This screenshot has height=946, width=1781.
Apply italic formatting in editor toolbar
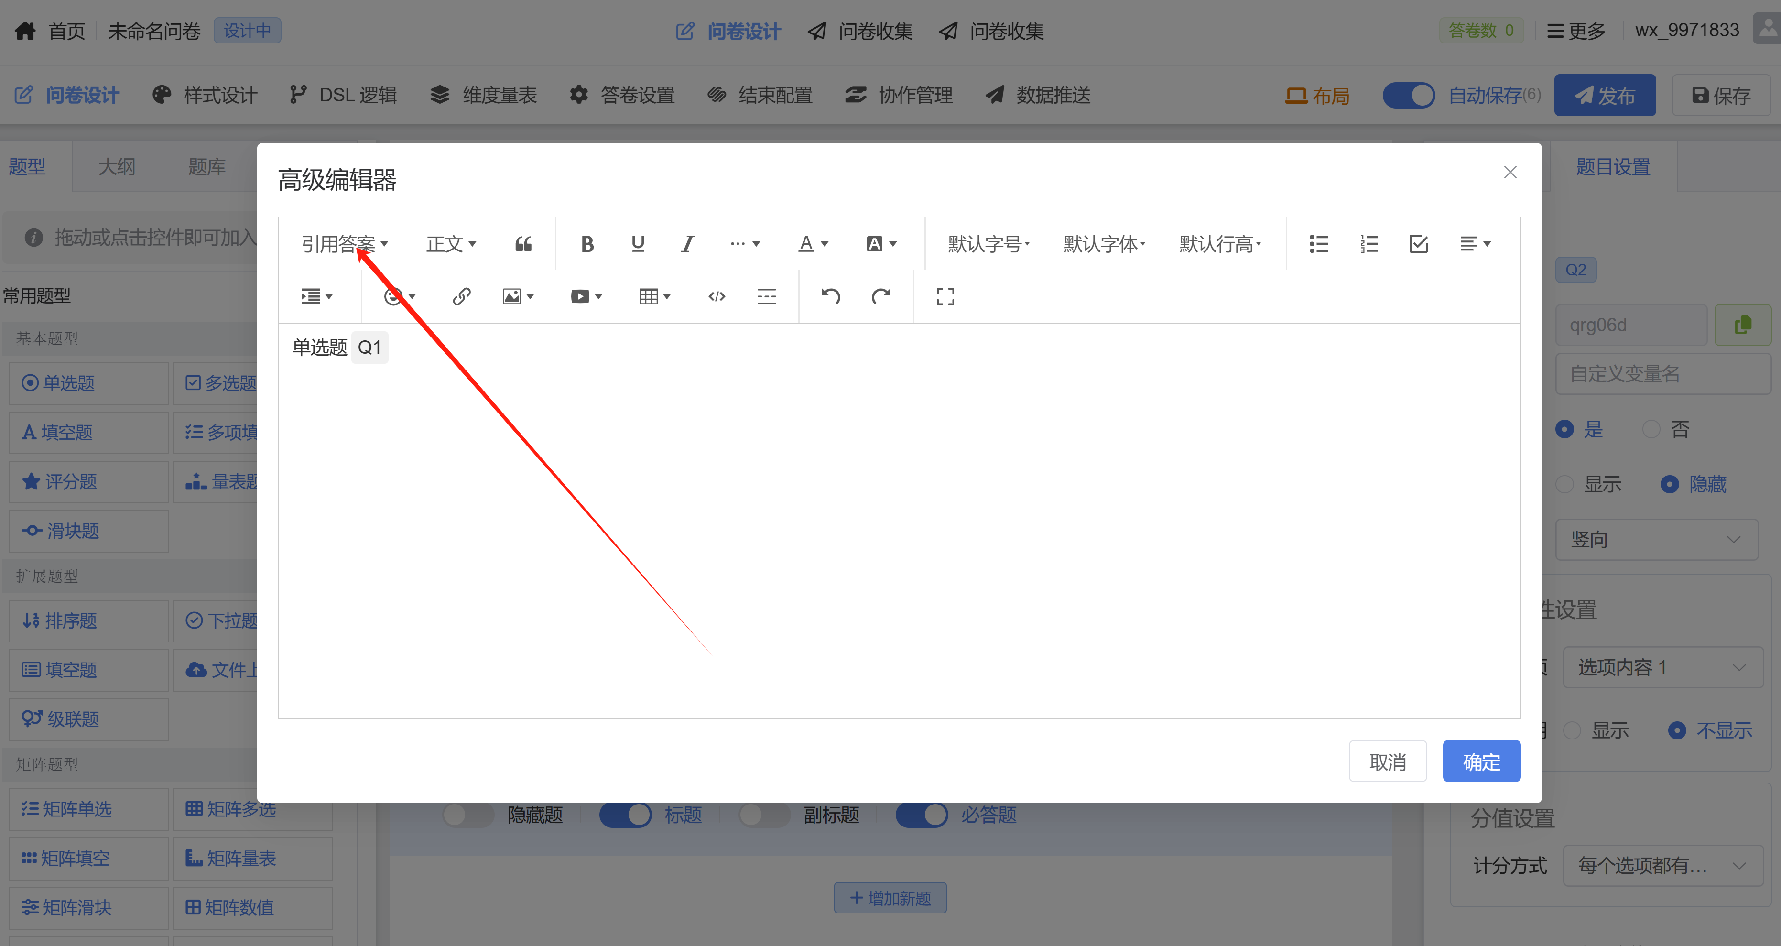pos(687,244)
